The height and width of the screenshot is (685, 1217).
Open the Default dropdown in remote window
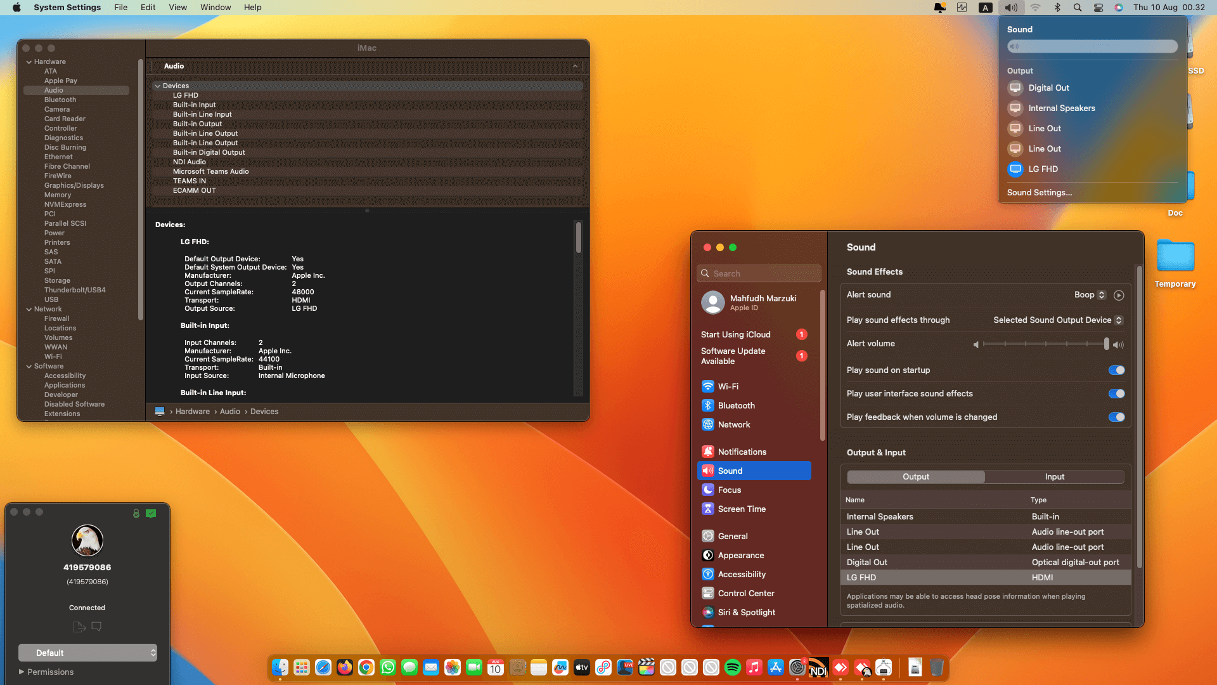click(x=87, y=653)
